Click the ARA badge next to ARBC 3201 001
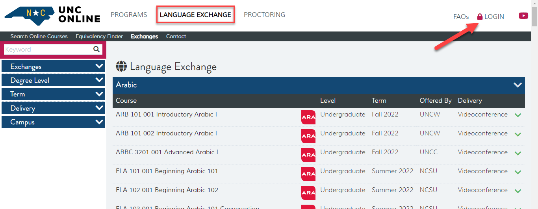538x209 pixels. point(308,155)
